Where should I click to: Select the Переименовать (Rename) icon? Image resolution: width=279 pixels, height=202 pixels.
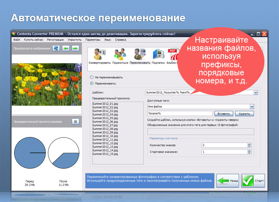click(140, 56)
